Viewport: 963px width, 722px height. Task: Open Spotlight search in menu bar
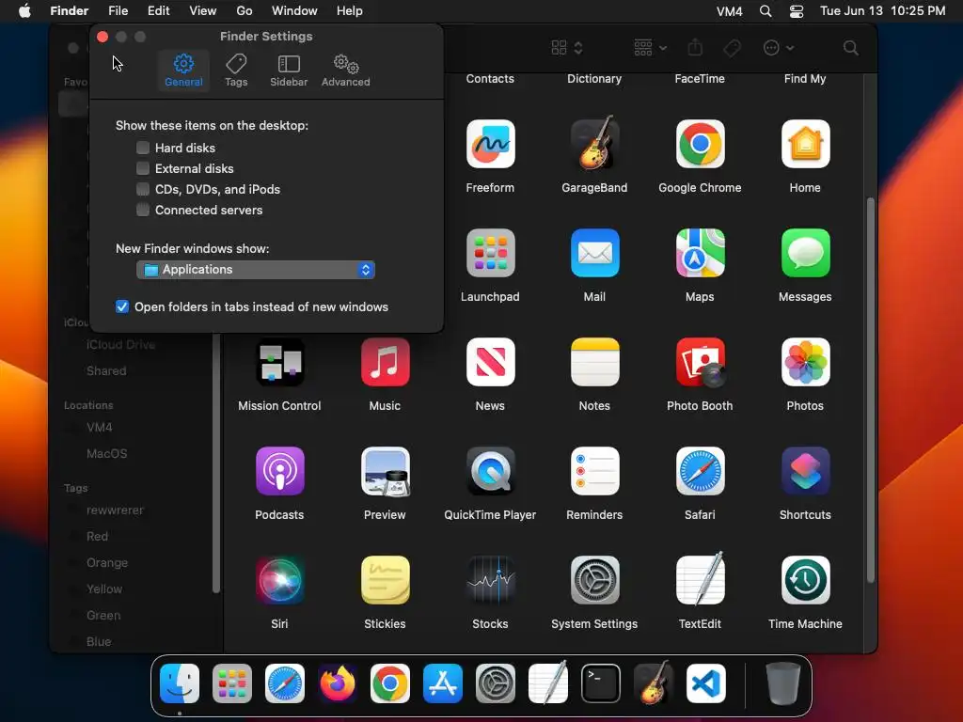(x=766, y=11)
